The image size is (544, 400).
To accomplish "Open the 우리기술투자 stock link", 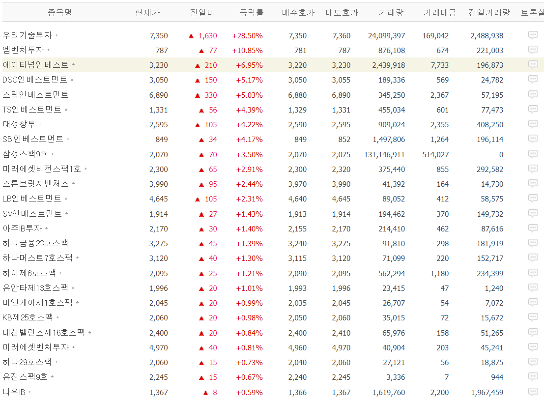I will click(x=28, y=35).
